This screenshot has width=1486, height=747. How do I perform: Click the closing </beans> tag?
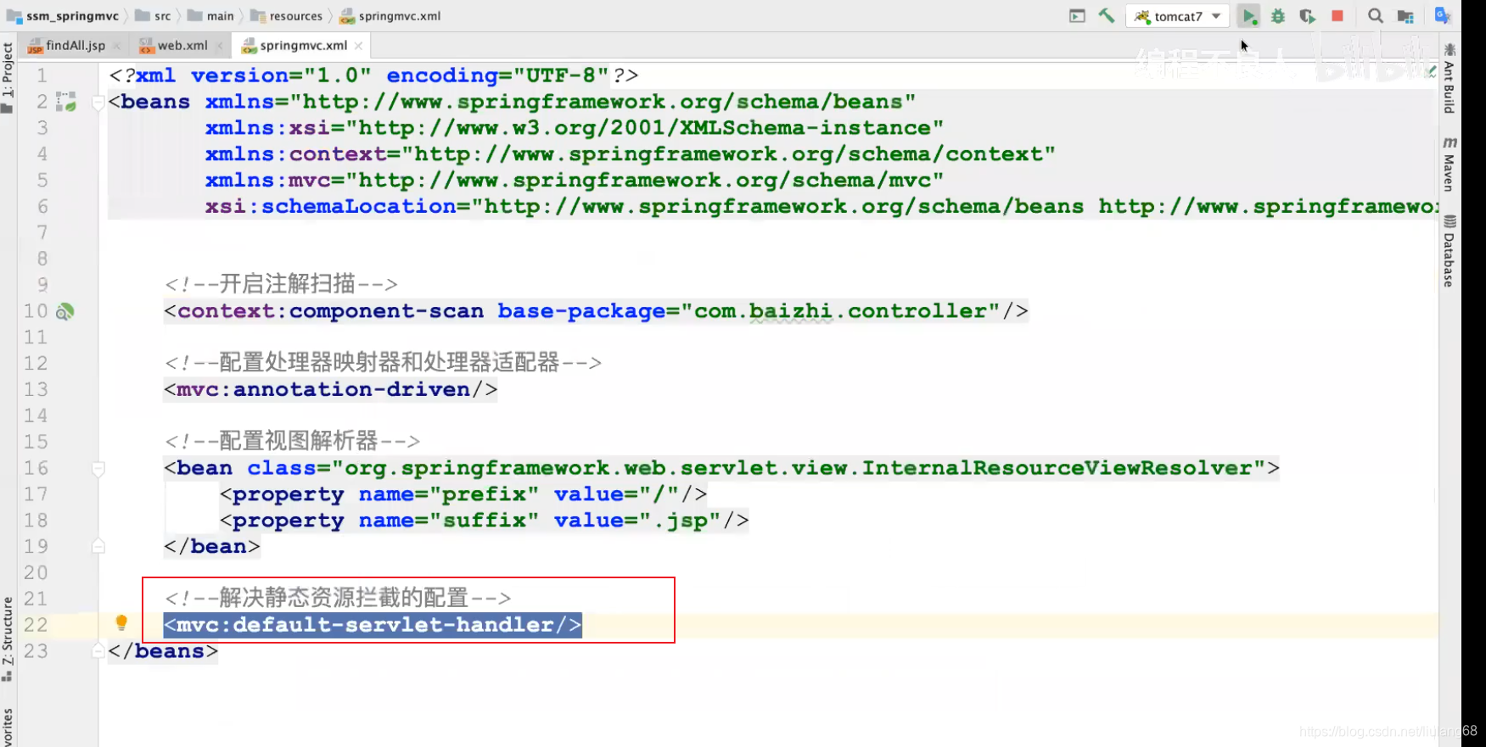pyautogui.click(x=163, y=651)
